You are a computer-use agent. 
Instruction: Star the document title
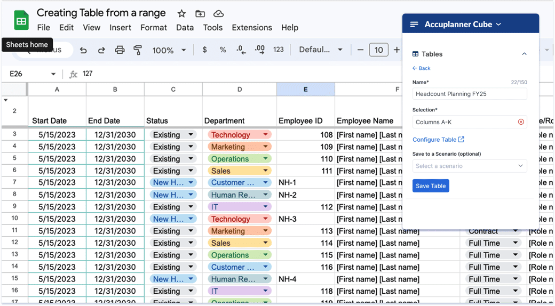pyautogui.click(x=181, y=14)
